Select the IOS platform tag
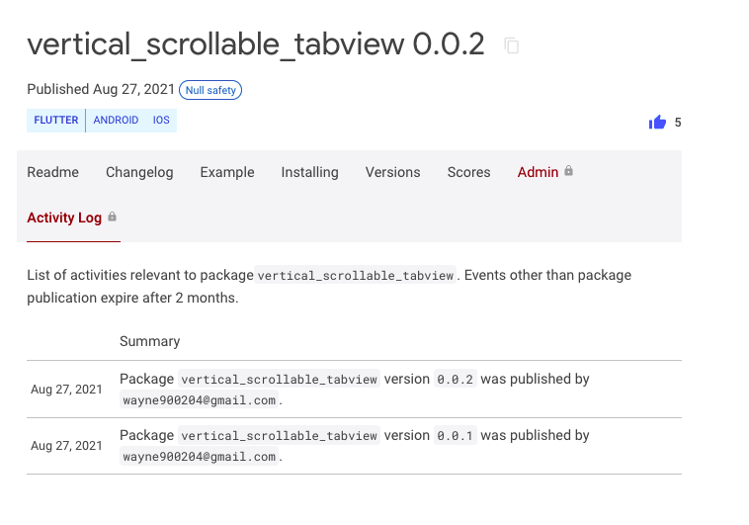This screenshot has height=525, width=749. pos(161,121)
